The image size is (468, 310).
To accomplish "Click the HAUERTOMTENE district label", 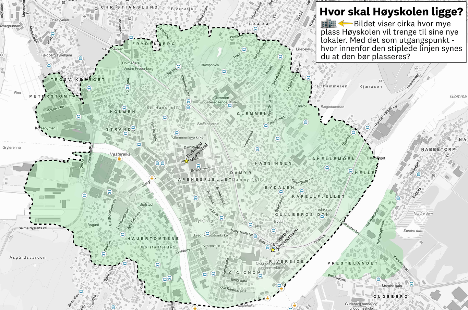I will click(153, 238).
